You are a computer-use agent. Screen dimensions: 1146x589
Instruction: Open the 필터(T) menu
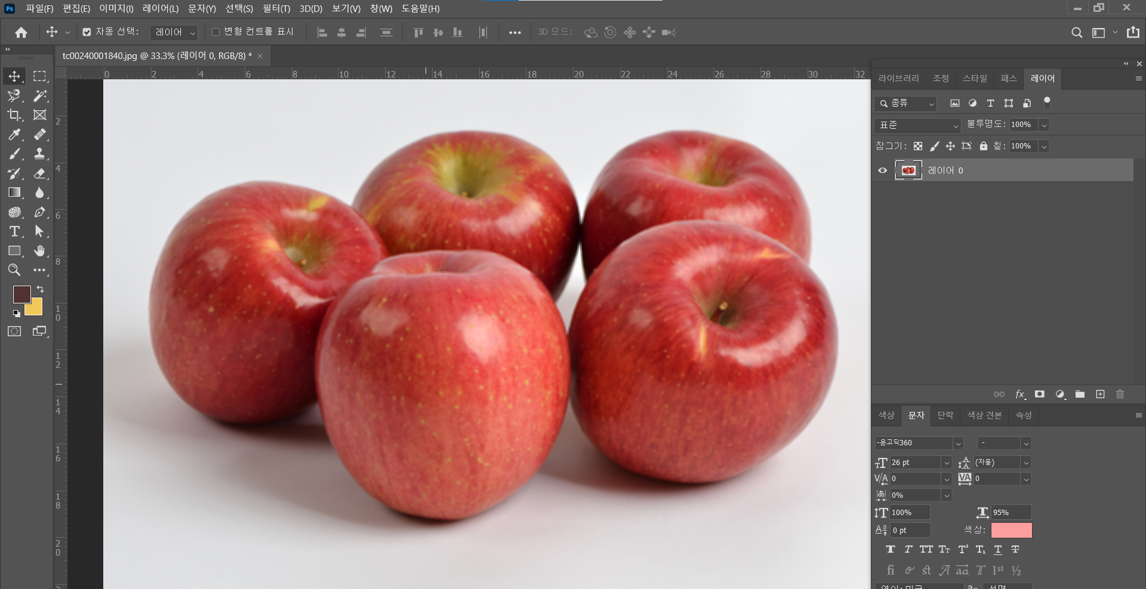pyautogui.click(x=276, y=8)
